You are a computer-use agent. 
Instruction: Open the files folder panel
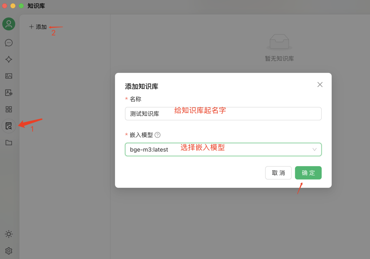coord(8,143)
